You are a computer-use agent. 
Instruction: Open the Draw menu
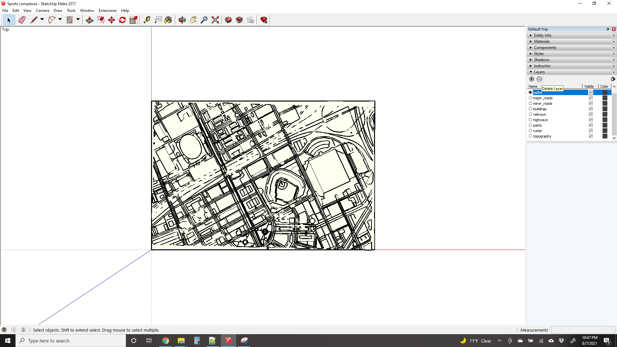[58, 11]
